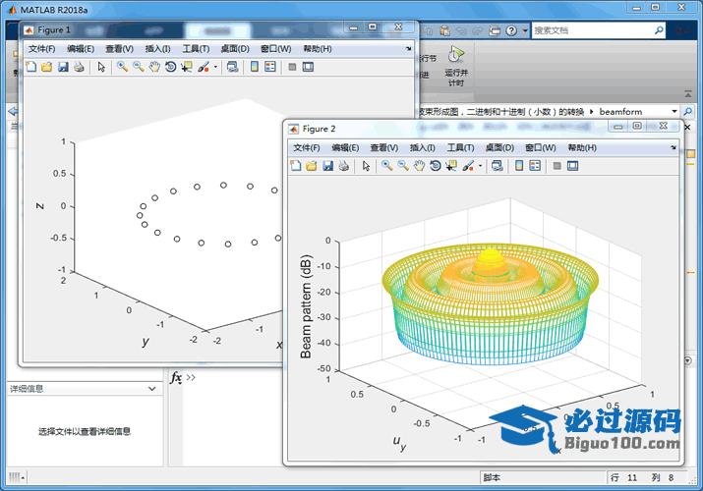Screen dimensions: 703x491
Task: Print Figure 1 with the printer icon
Action: tap(80, 67)
